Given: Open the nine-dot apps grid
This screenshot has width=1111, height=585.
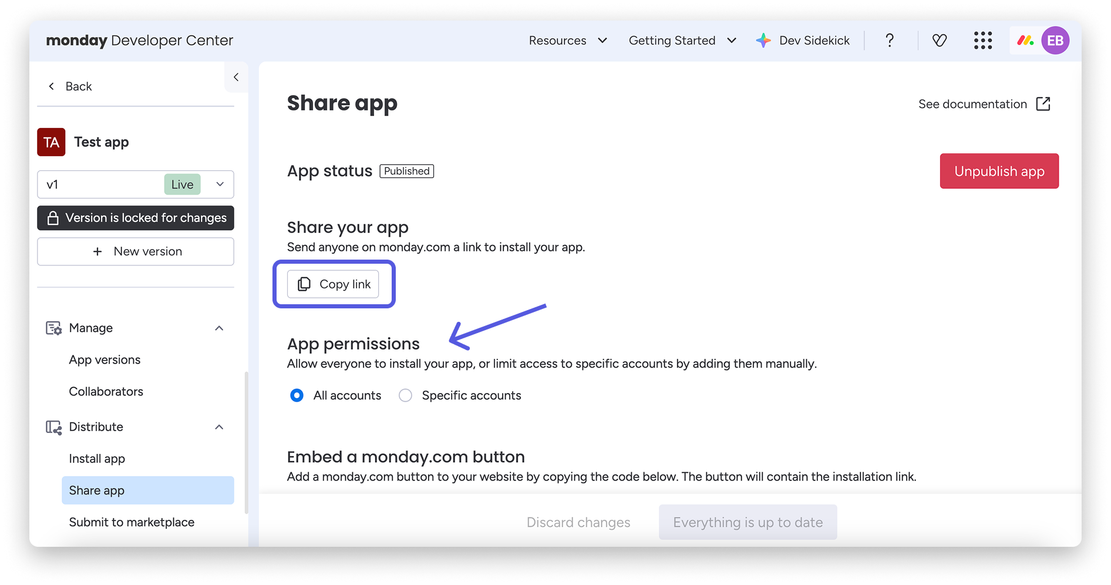Looking at the screenshot, I should (983, 40).
